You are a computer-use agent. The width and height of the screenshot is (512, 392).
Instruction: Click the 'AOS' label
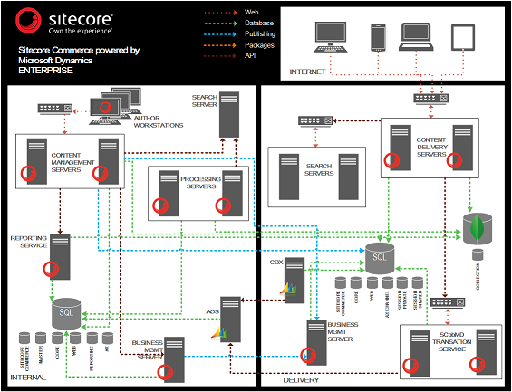[x=212, y=311]
